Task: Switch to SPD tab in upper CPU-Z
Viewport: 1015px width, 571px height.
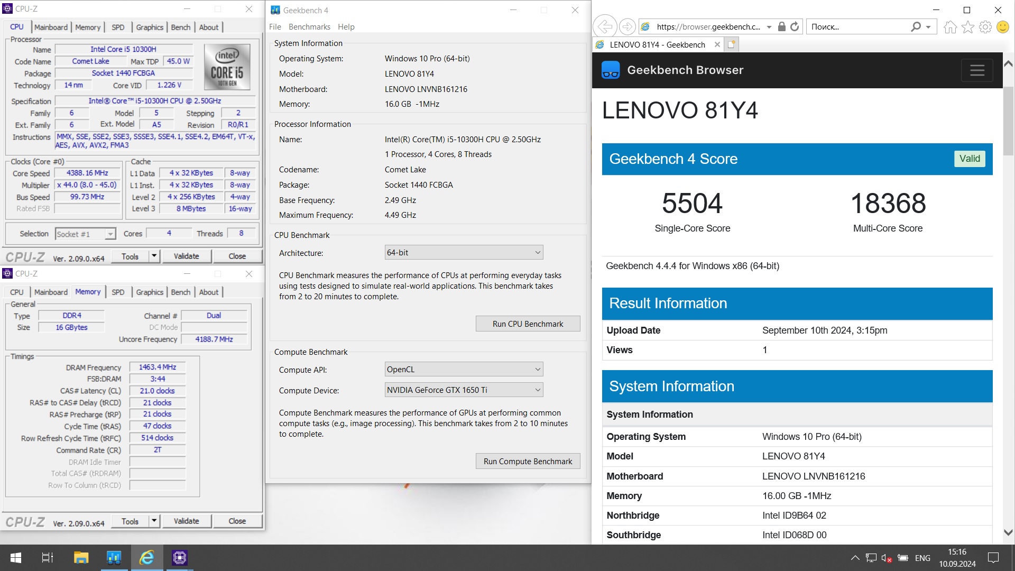Action: (x=118, y=27)
